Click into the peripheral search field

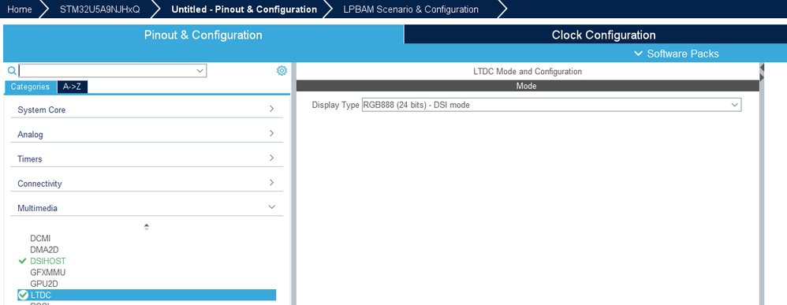coord(106,71)
